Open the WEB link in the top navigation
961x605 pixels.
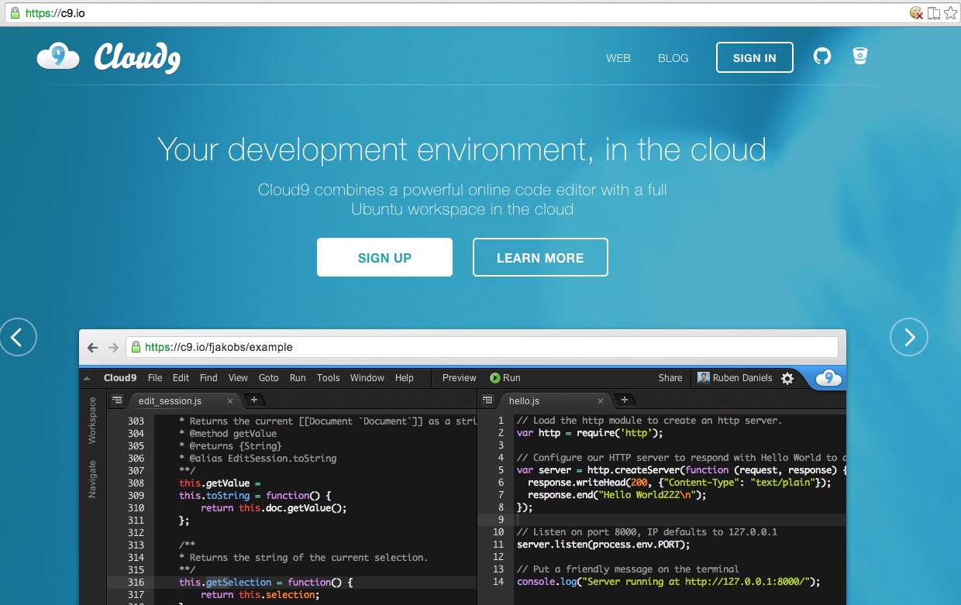point(618,58)
